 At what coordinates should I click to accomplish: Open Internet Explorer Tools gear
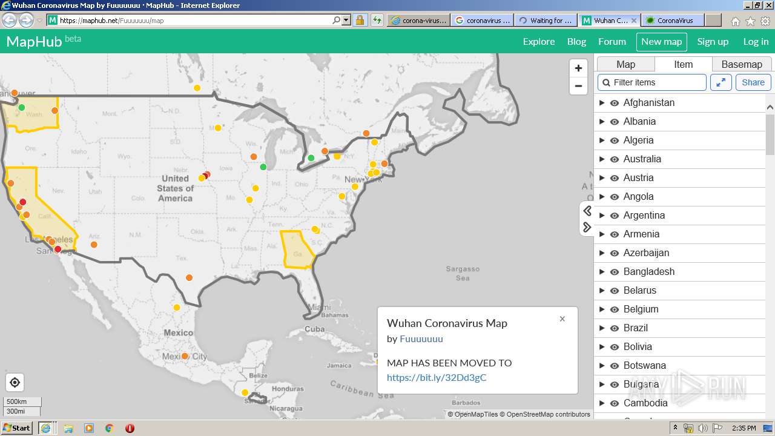point(765,21)
